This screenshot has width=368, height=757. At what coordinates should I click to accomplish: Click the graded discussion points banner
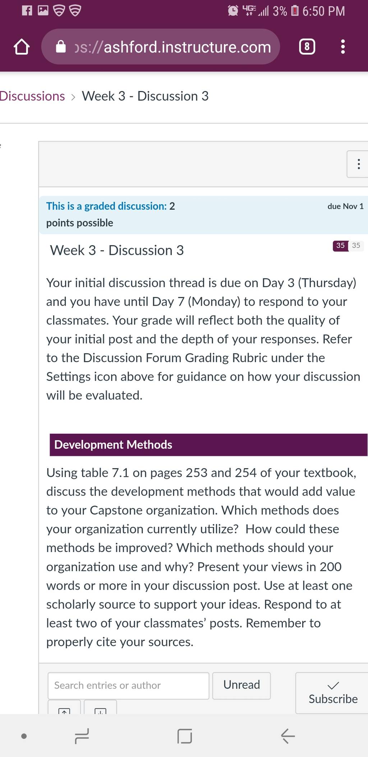click(204, 215)
